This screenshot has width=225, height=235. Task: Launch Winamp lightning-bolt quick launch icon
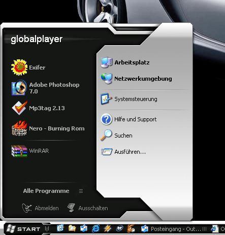108,228
